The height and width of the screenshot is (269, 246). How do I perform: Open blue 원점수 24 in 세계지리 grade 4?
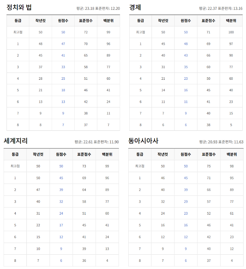(x=61, y=214)
